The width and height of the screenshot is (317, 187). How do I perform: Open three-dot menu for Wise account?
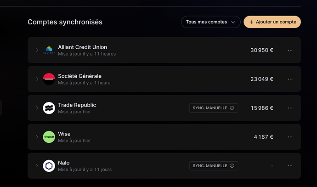tap(290, 137)
